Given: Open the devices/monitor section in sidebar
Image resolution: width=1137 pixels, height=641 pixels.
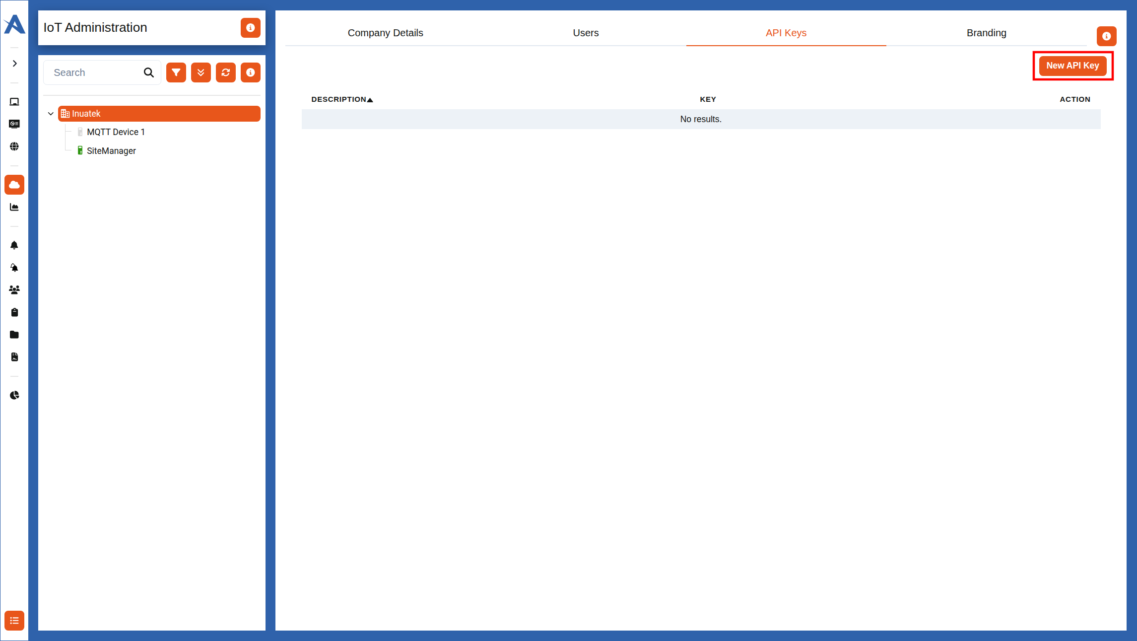Looking at the screenshot, I should click(14, 101).
